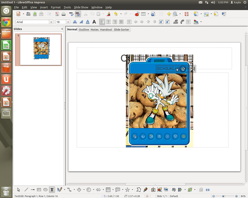
Task: Close the Slides panel
Action: 62,29
